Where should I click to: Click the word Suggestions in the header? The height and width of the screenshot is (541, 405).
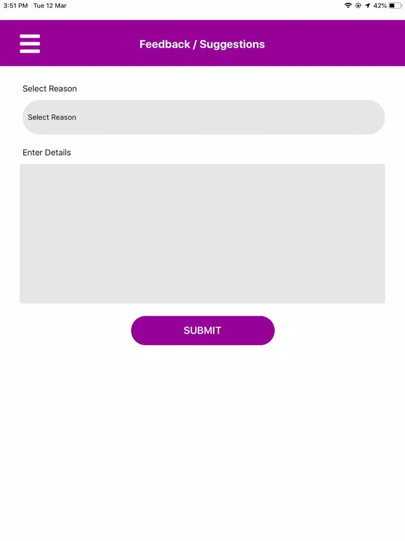(x=232, y=44)
